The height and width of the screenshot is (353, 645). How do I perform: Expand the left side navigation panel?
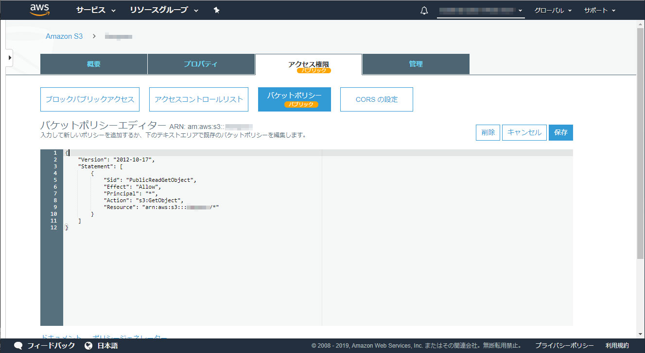(9, 58)
